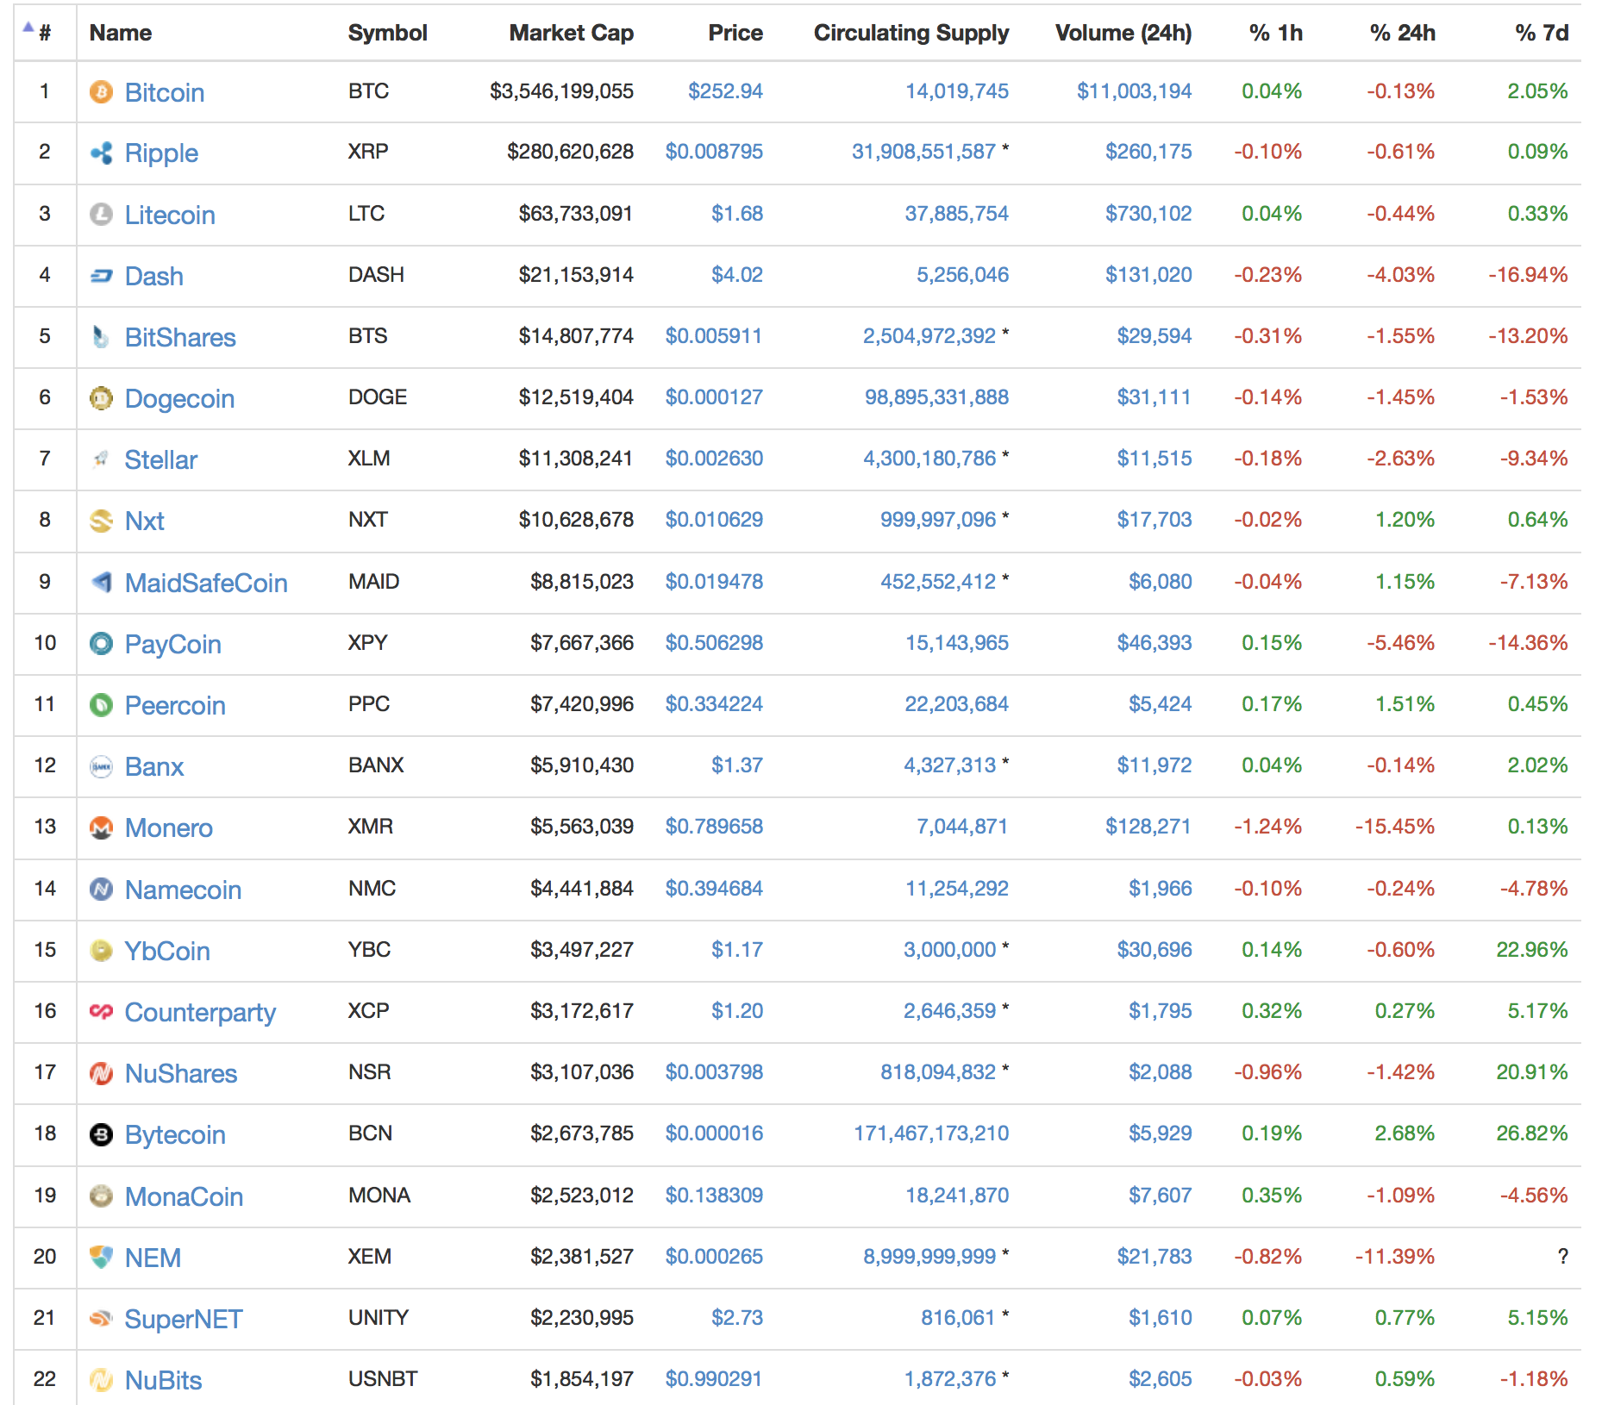Click the BitShares logo icon
The image size is (1602, 1405).
coord(101,337)
